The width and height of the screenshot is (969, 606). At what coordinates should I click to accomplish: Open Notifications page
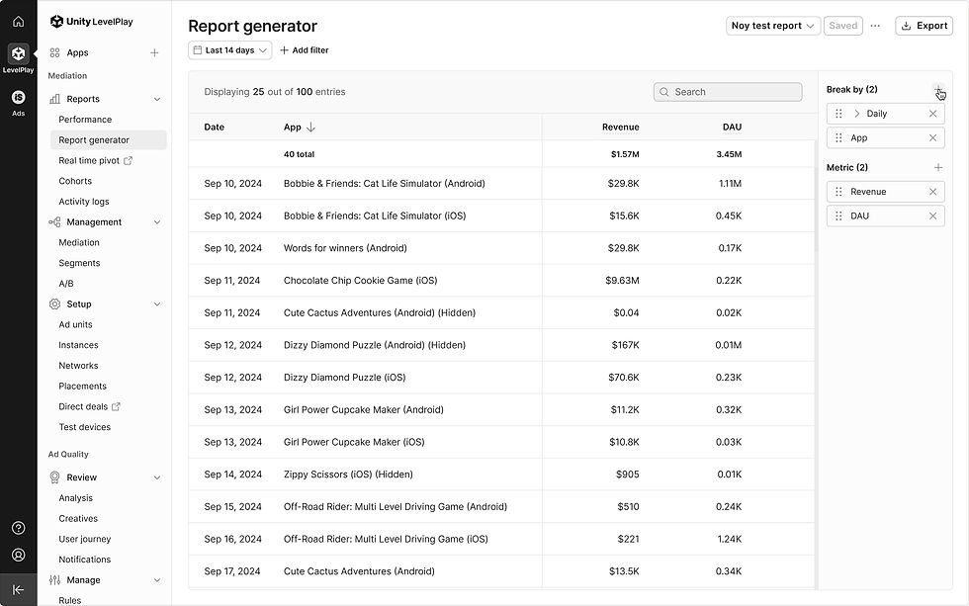coord(85,560)
